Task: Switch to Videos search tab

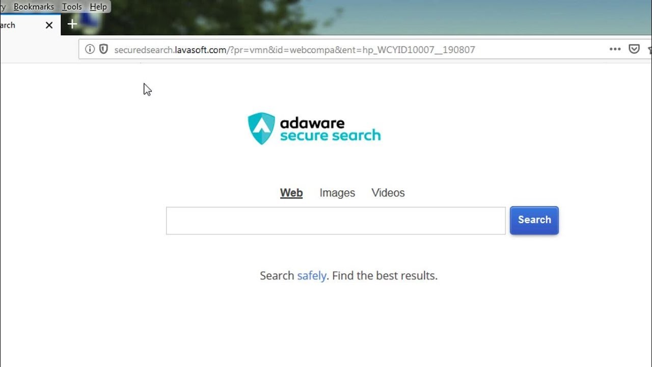Action: 388,193
